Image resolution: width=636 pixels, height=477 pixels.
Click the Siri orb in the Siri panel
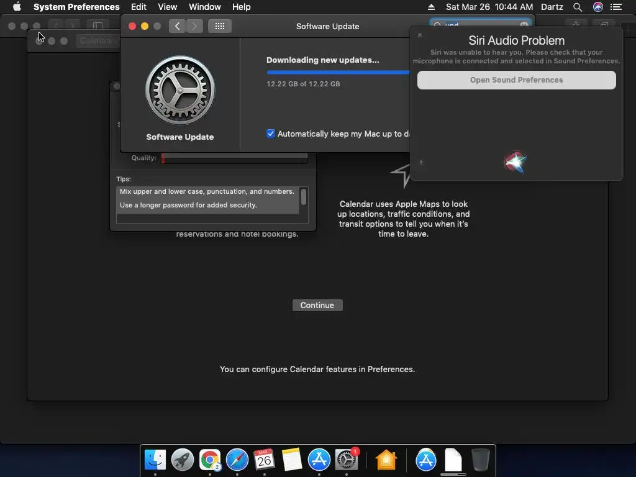point(515,162)
